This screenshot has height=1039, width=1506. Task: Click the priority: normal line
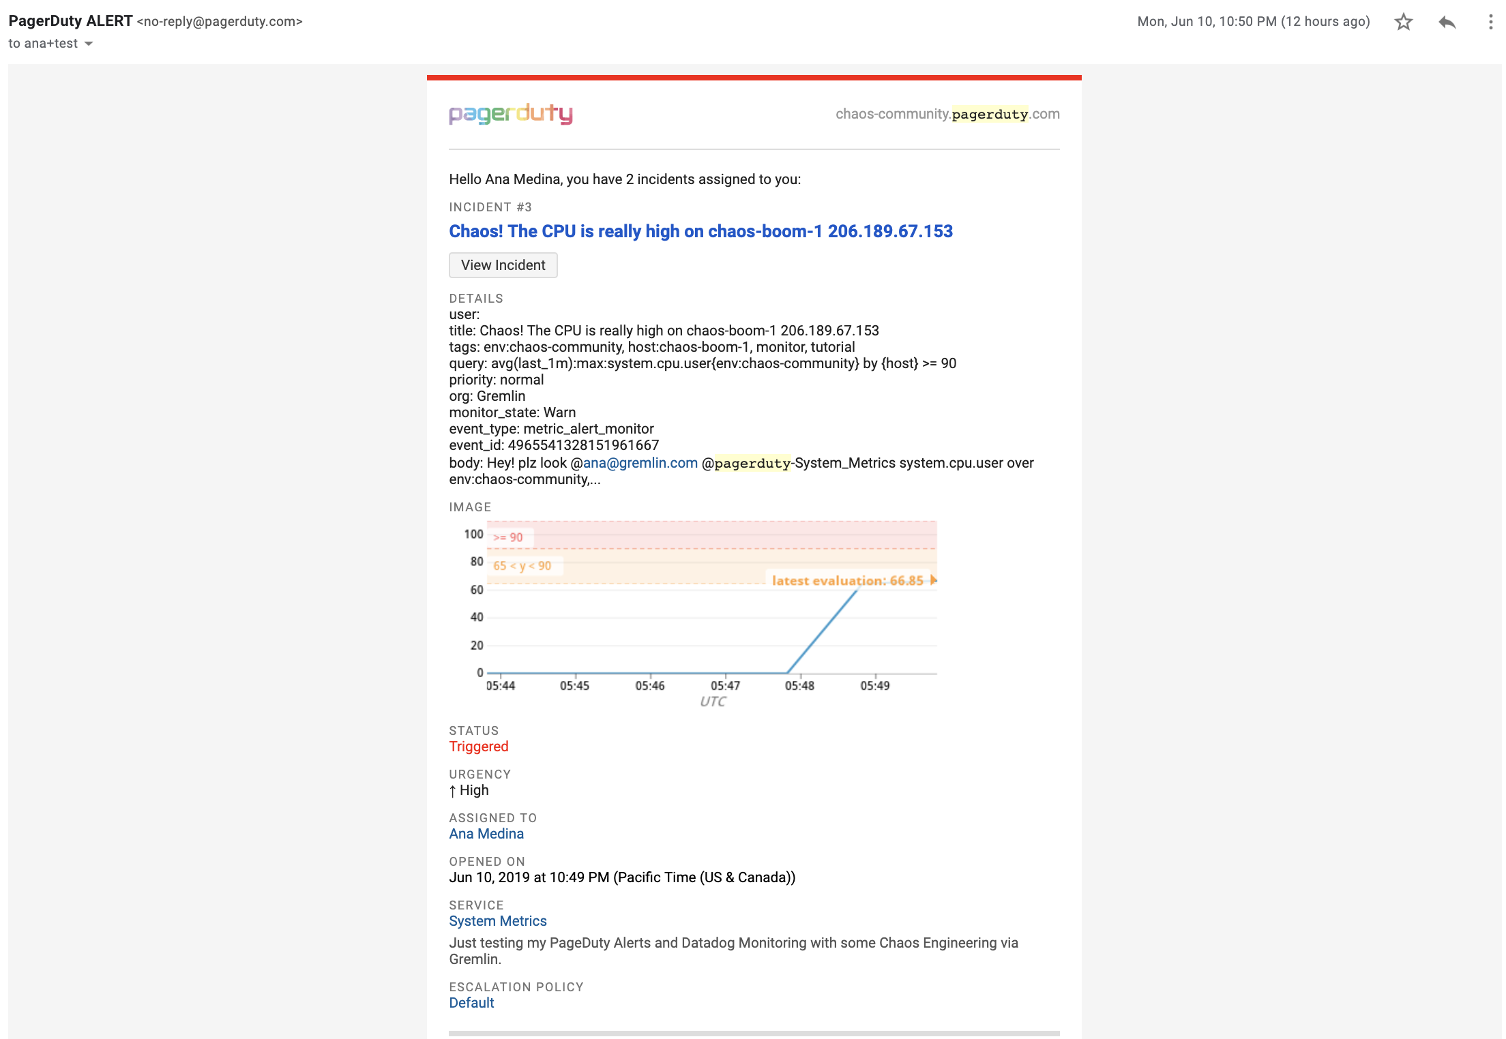(497, 380)
